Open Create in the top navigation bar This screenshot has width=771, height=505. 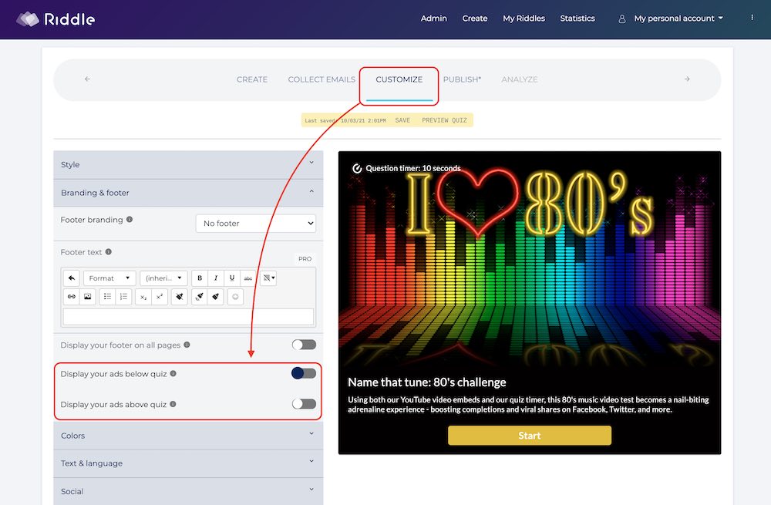click(x=475, y=19)
